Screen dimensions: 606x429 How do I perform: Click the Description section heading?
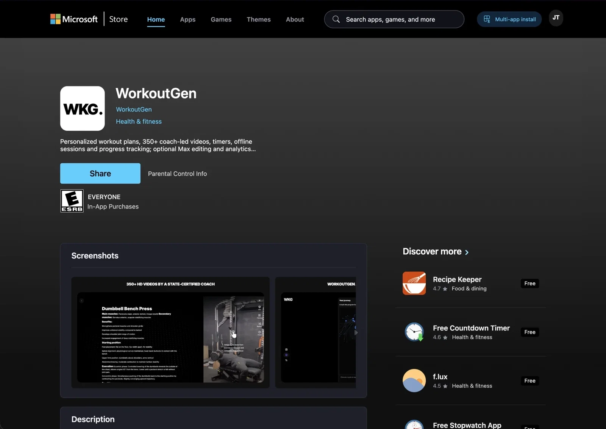[93, 419]
